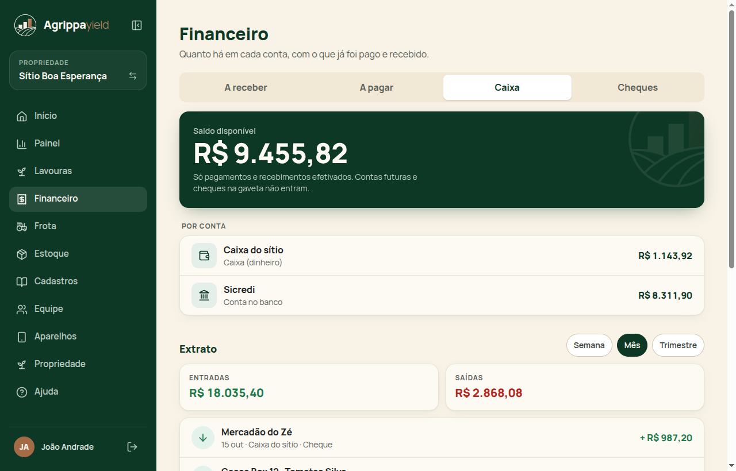Switch to the Cheques tab
The width and height of the screenshot is (736, 471).
(x=638, y=87)
